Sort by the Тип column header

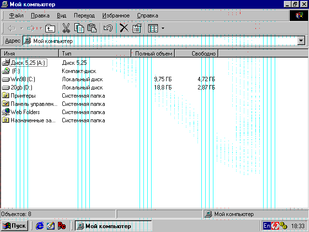pos(95,54)
